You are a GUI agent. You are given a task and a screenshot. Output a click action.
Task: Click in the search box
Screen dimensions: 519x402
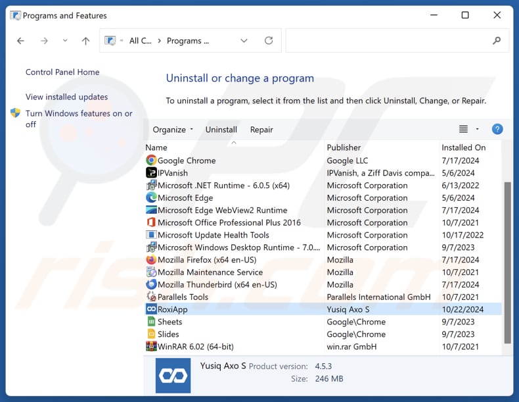[391, 41]
